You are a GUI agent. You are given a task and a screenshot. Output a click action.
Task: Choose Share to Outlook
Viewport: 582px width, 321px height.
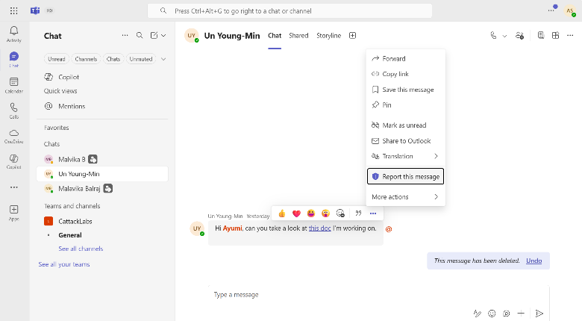(406, 141)
